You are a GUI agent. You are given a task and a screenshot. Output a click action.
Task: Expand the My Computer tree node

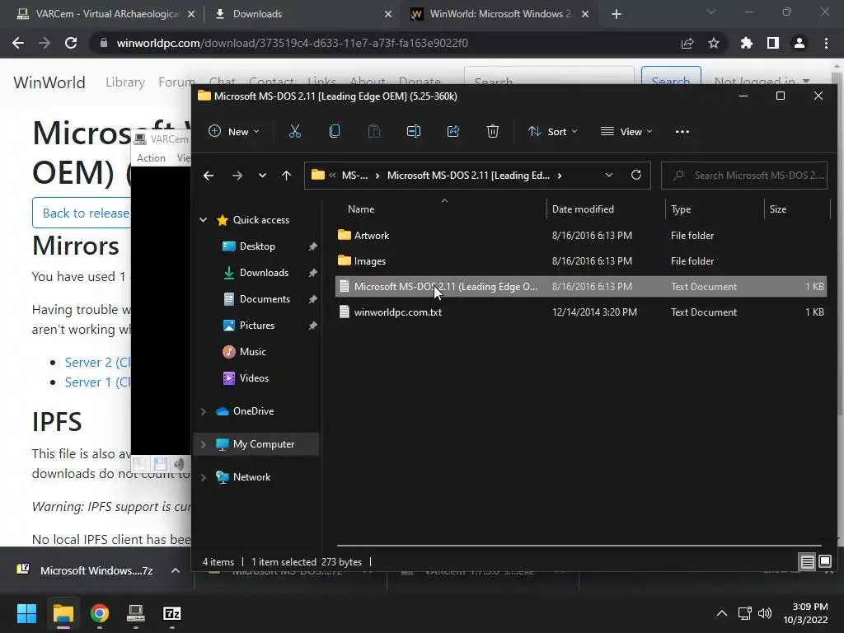(x=204, y=444)
